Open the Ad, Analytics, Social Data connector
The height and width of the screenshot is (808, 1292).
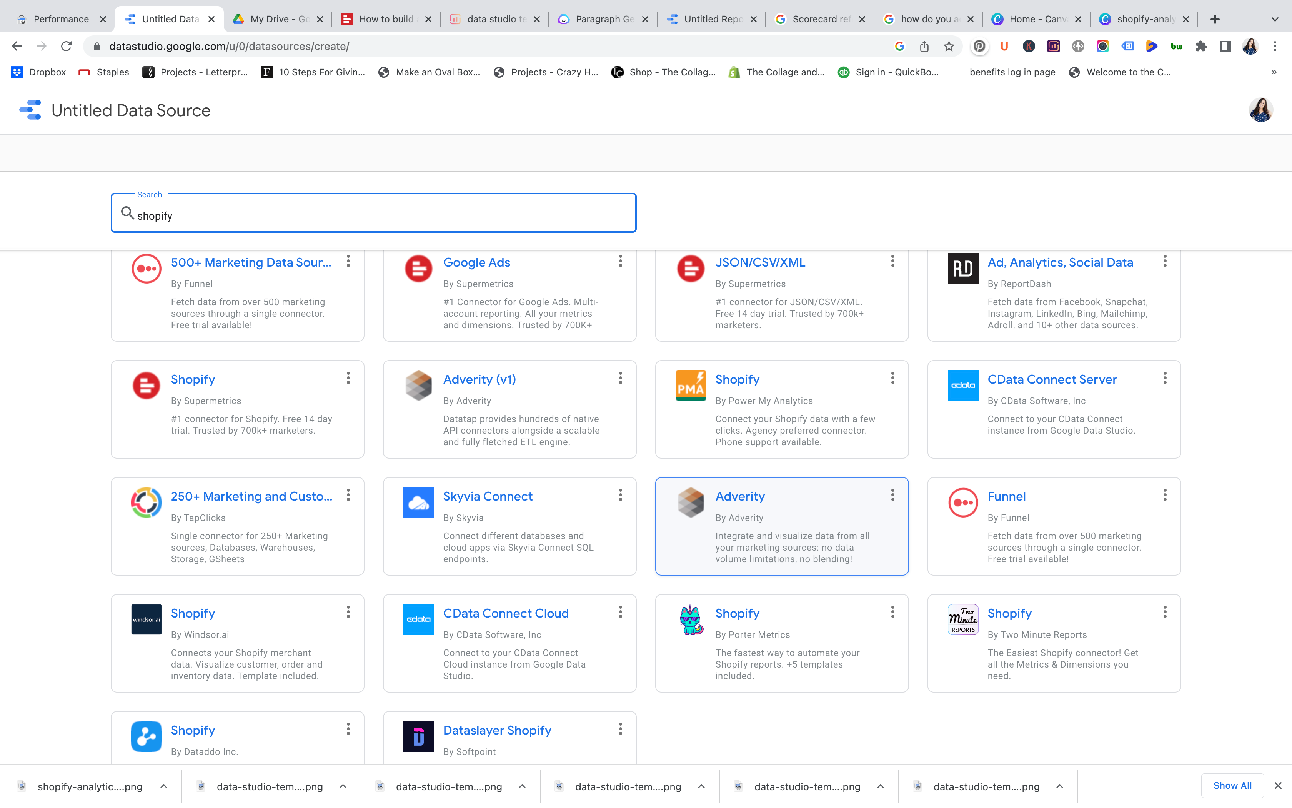1060,262
